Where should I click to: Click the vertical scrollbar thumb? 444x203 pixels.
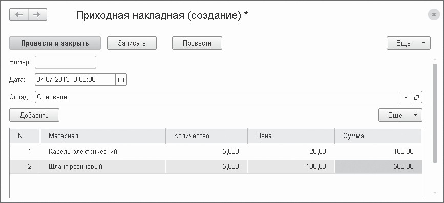click(435, 113)
